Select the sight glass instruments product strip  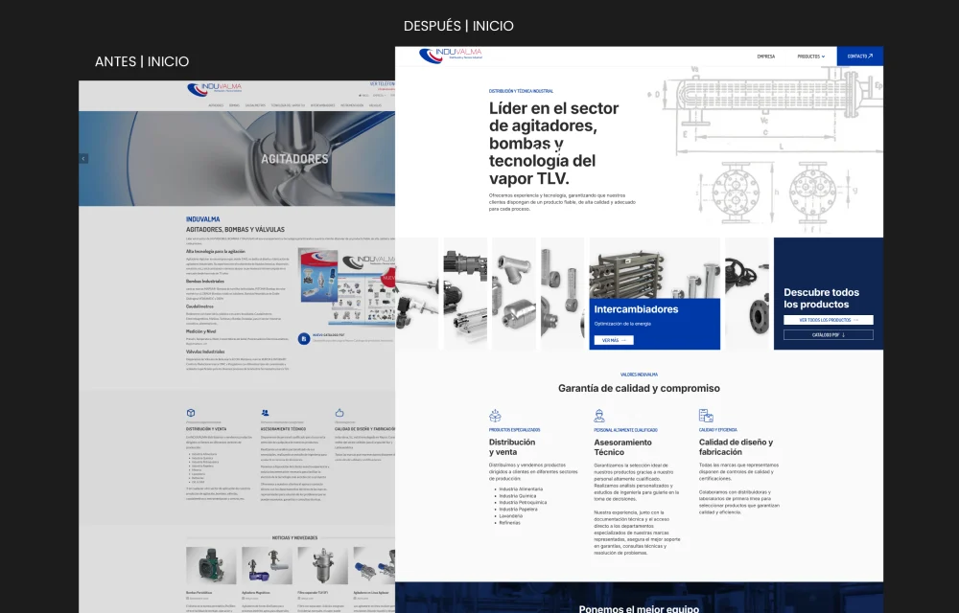[x=563, y=294]
